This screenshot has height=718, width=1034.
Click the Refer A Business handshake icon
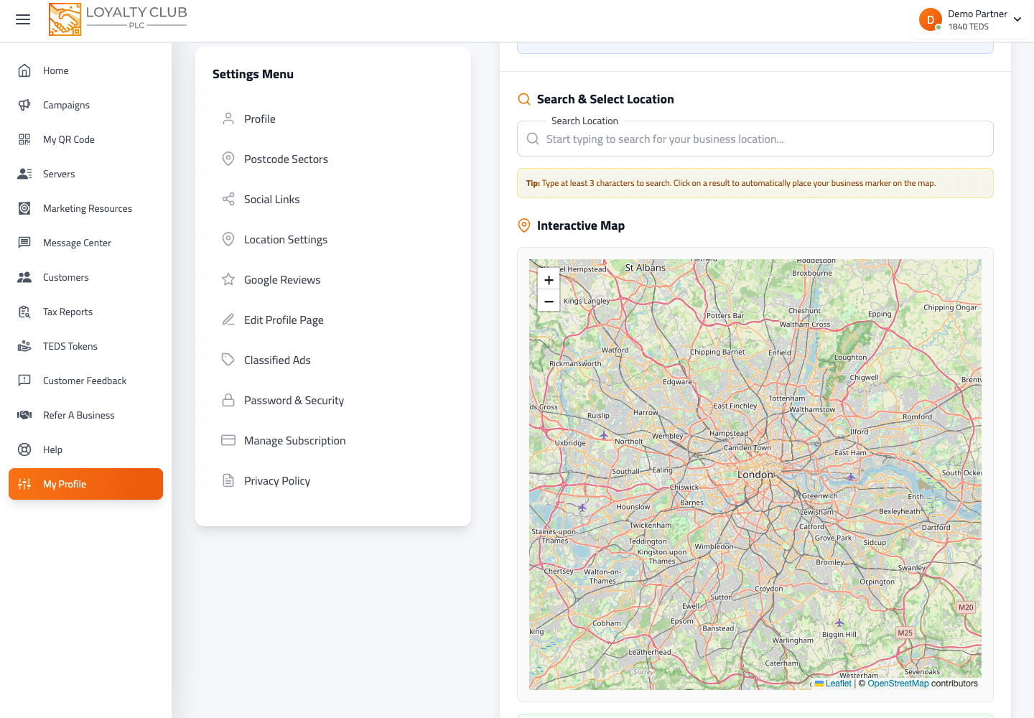(24, 415)
